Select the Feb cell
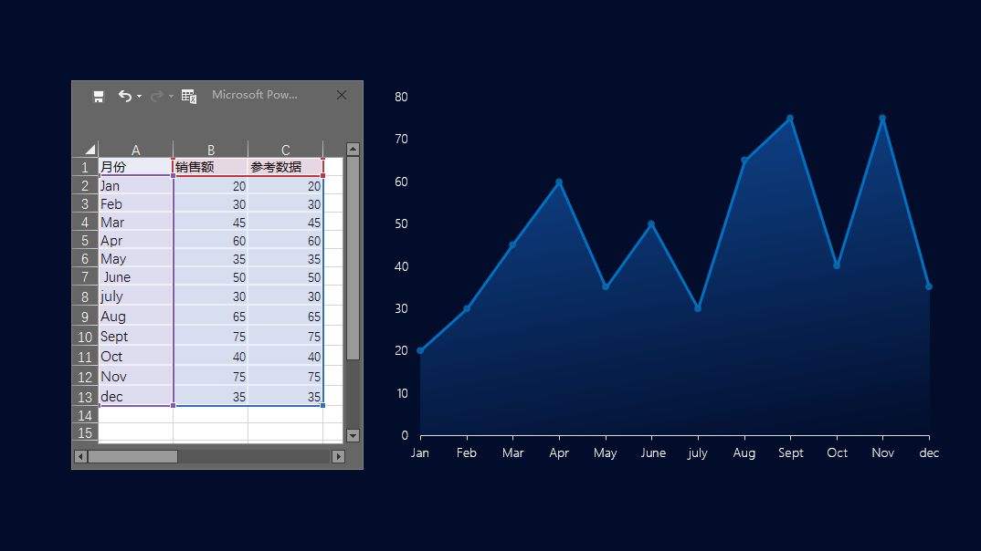The width and height of the screenshot is (981, 551). click(136, 203)
